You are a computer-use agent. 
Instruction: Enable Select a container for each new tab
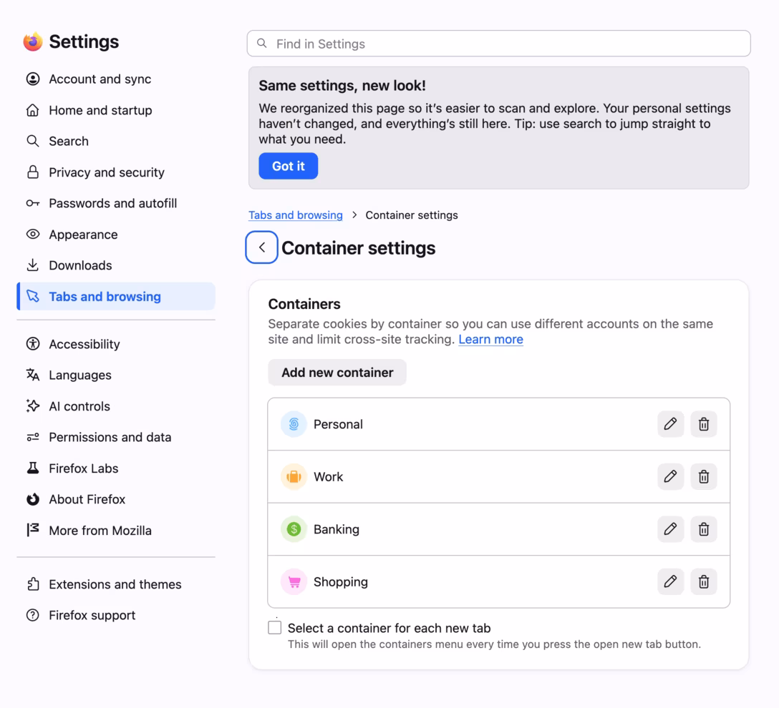pos(275,628)
